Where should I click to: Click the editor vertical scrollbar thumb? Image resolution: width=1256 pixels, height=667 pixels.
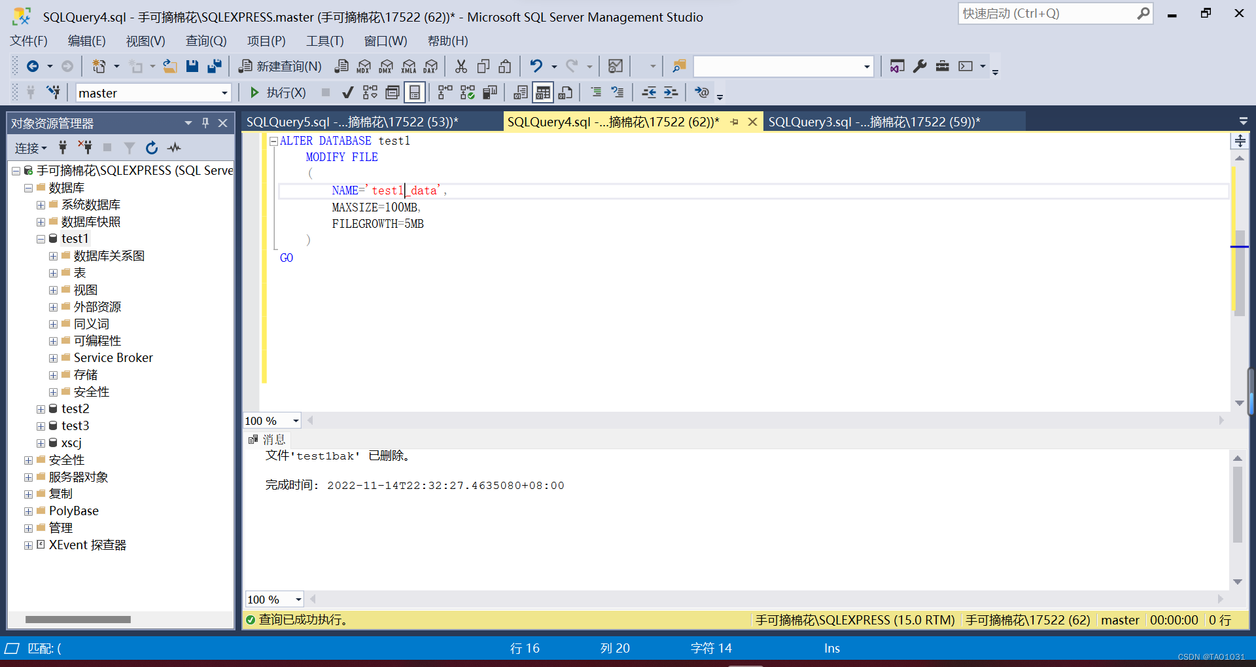coord(1240,273)
